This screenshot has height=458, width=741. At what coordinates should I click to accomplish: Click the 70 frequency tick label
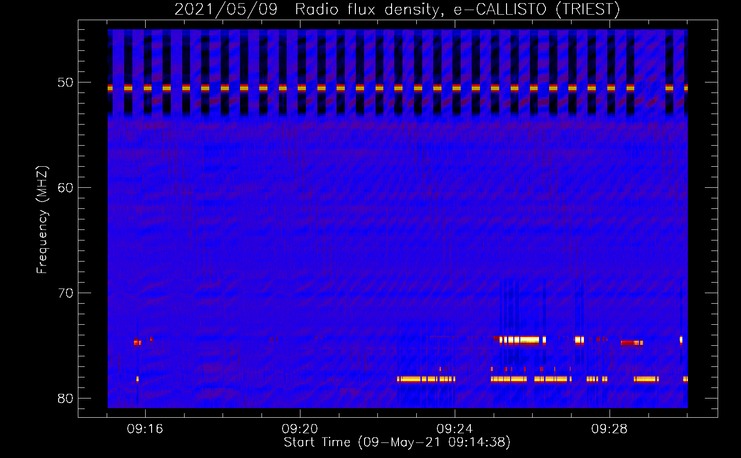pyautogui.click(x=66, y=293)
